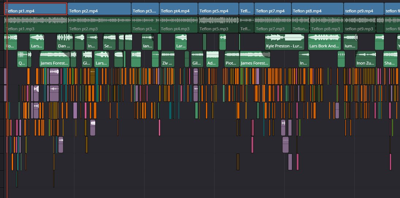Select the Ad... music clip
This screenshot has width=400, height=198.
point(212,59)
